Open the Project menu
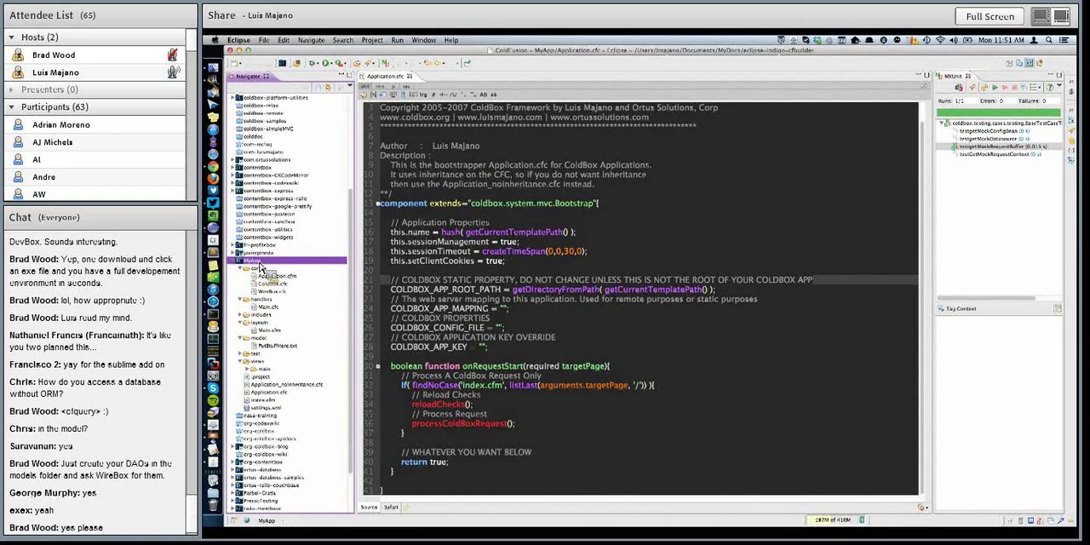The height and width of the screenshot is (545, 1090). point(372,40)
